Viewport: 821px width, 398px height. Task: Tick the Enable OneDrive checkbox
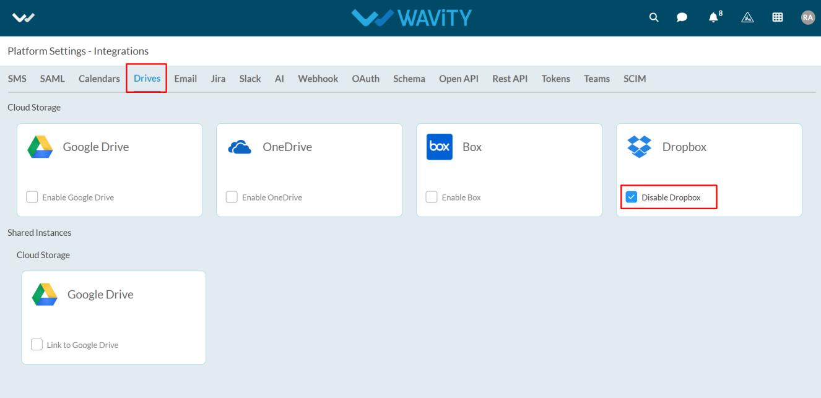pos(232,197)
